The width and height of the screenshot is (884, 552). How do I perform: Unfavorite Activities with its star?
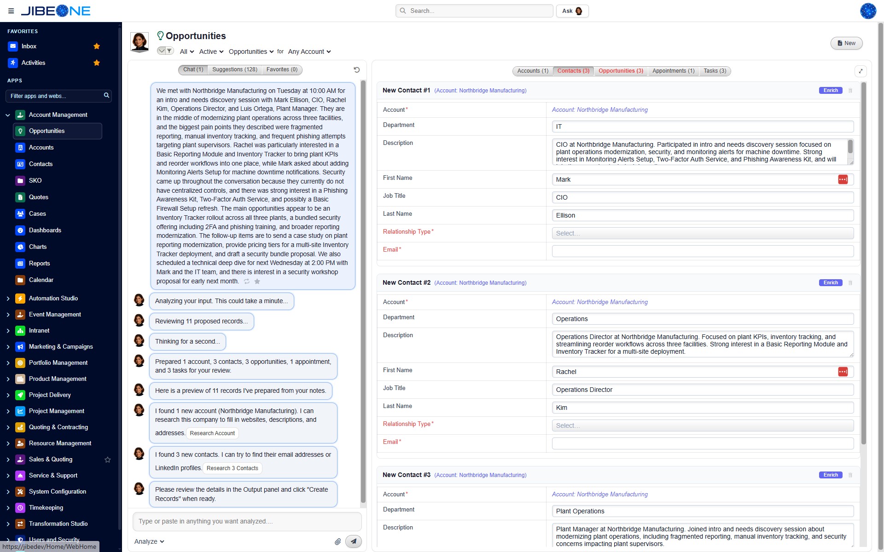[x=97, y=63]
